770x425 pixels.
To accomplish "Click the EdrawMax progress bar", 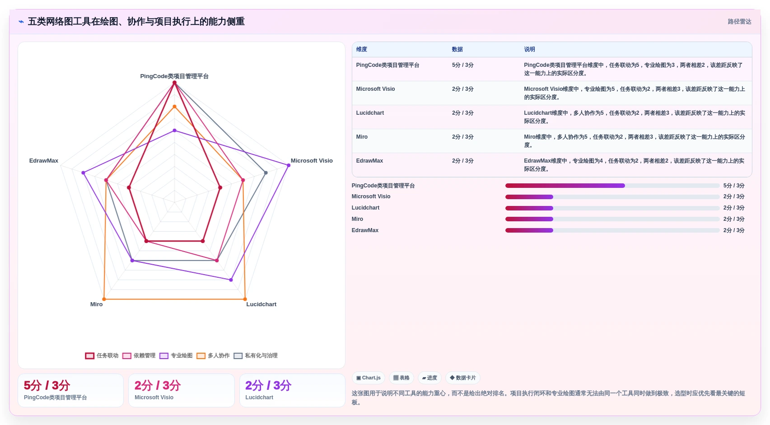I will (612, 230).
